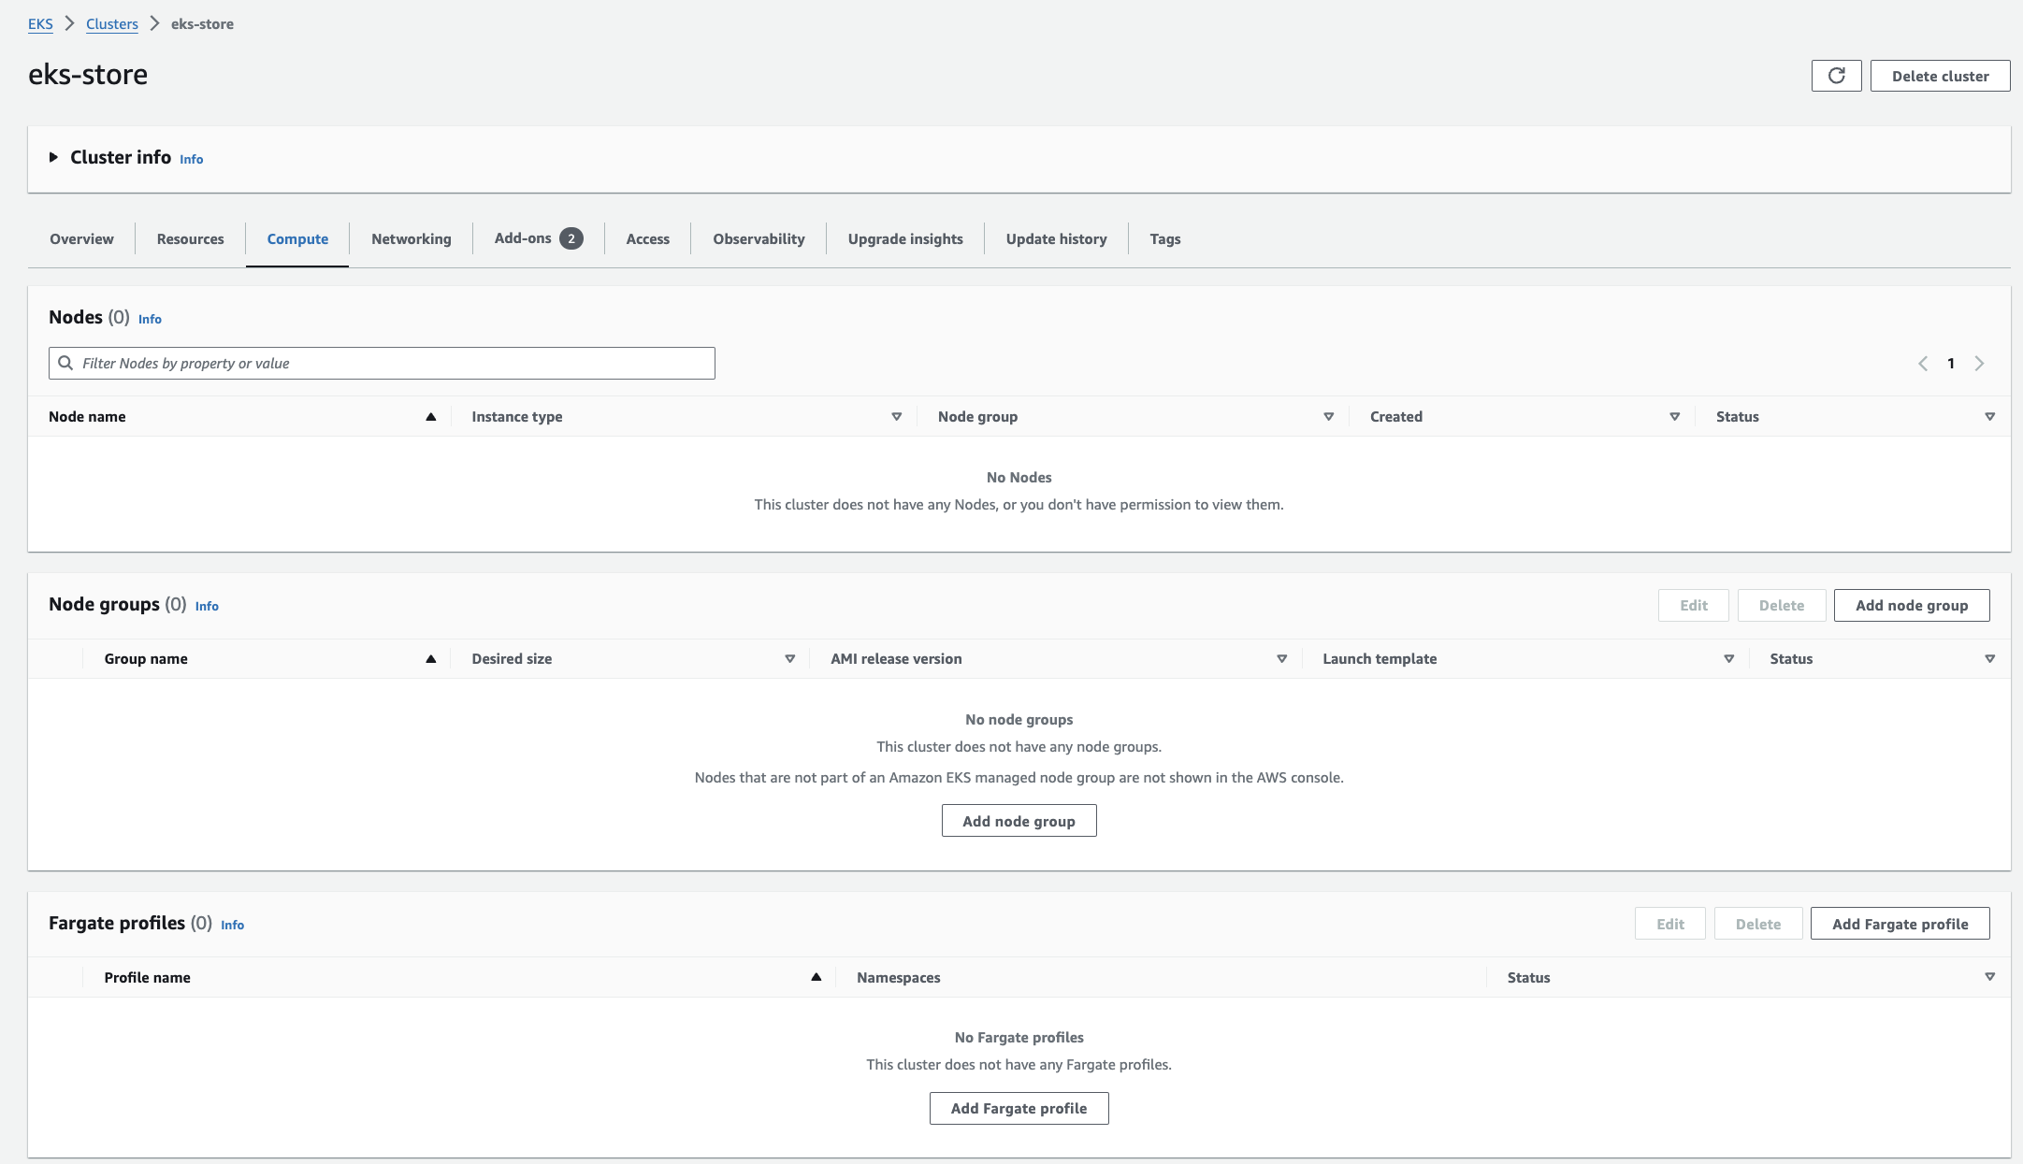Click Add Fargate profile
This screenshot has height=1164, width=2023.
(1900, 923)
